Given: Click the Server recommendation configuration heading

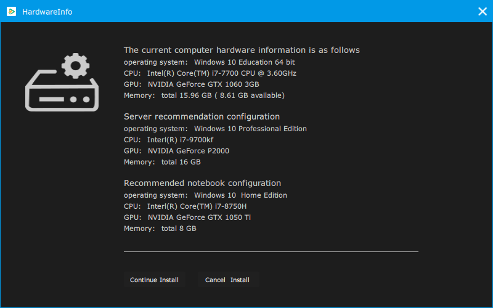Looking at the screenshot, I should click(x=202, y=116).
